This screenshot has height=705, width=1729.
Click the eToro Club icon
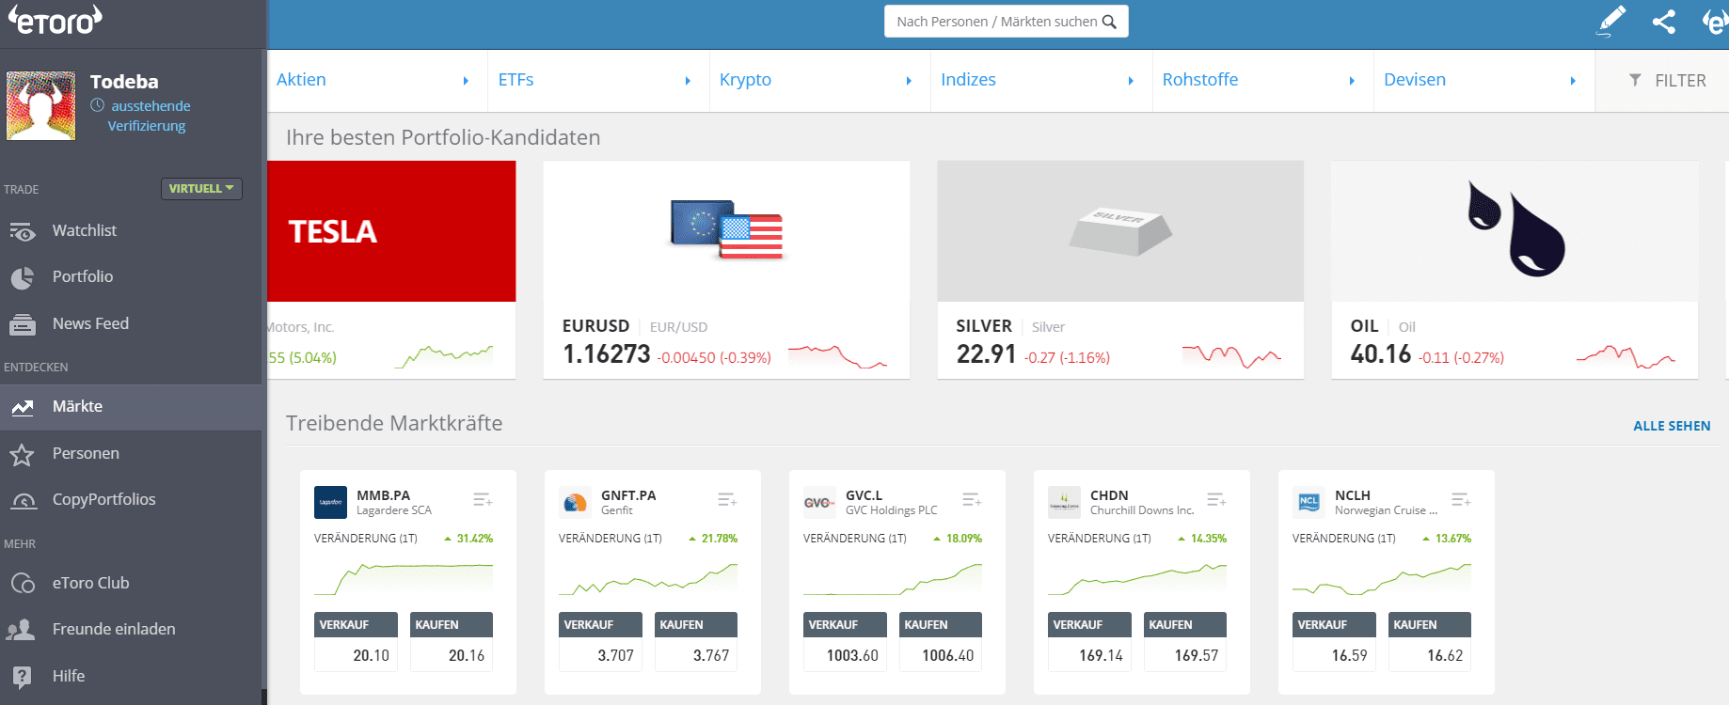coord(23,584)
